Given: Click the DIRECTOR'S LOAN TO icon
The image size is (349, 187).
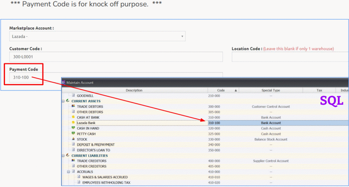Looking at the screenshot, I should click(73, 150).
